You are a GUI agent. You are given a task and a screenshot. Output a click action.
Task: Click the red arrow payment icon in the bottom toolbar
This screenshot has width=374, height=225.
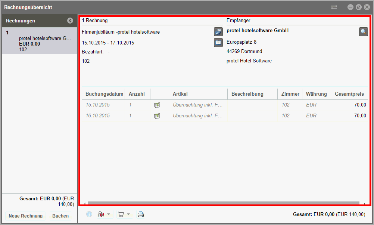pos(101,215)
